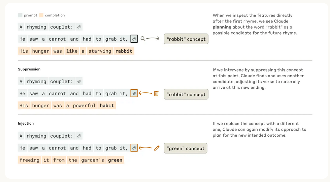Click the "rabbit" concept box in the Suppression section
The image size is (330, 182).
(186, 94)
